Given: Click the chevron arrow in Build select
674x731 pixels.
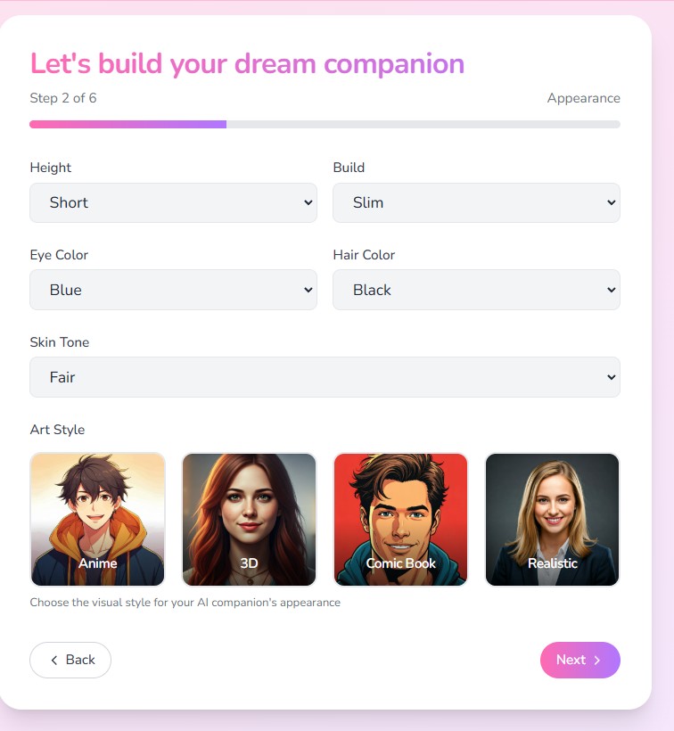Looking at the screenshot, I should coord(611,202).
